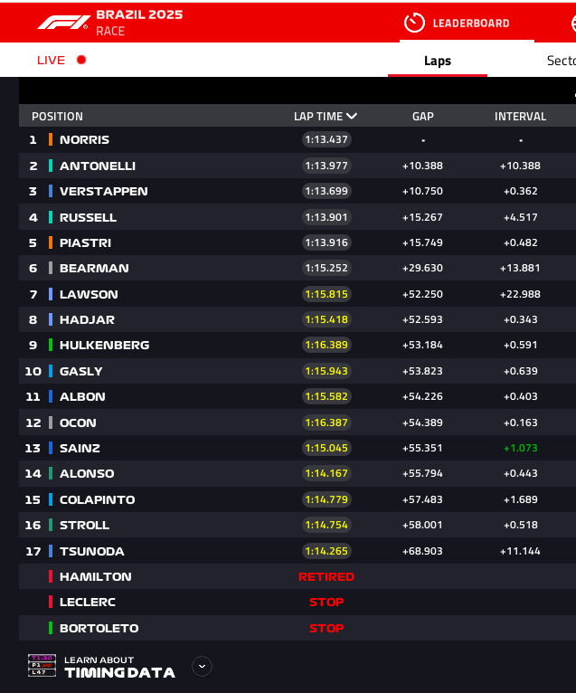
Task: Click Sainz's green interval value
Action: [520, 448]
